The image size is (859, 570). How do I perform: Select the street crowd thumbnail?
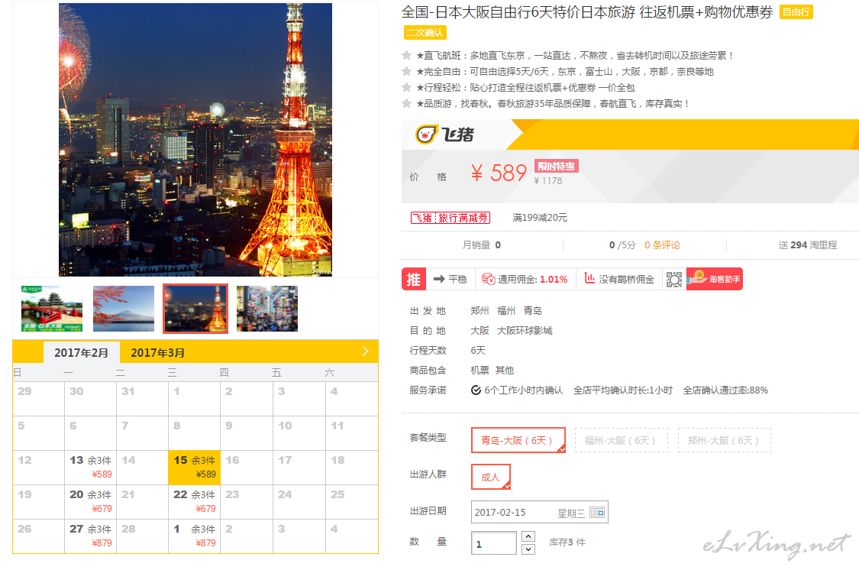267,309
